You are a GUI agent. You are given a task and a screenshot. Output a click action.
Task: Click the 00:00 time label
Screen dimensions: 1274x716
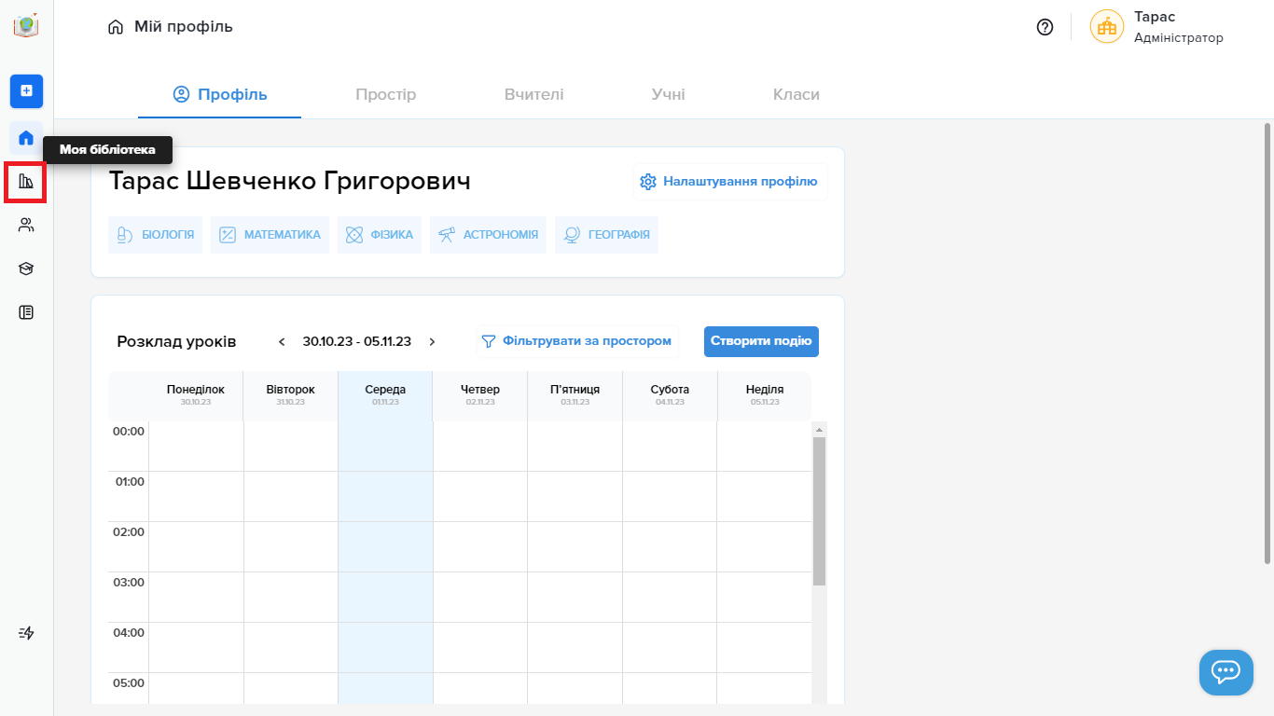(x=129, y=432)
